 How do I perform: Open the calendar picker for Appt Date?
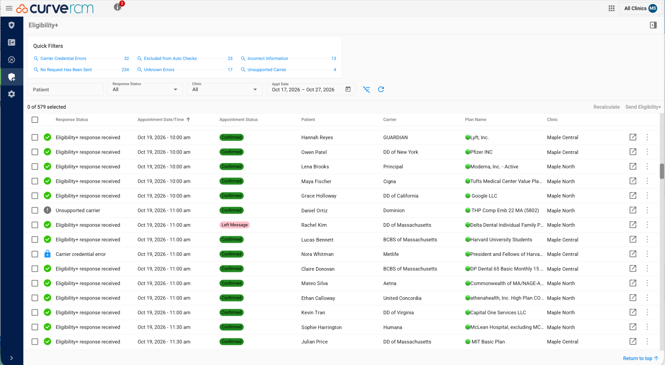pos(348,89)
